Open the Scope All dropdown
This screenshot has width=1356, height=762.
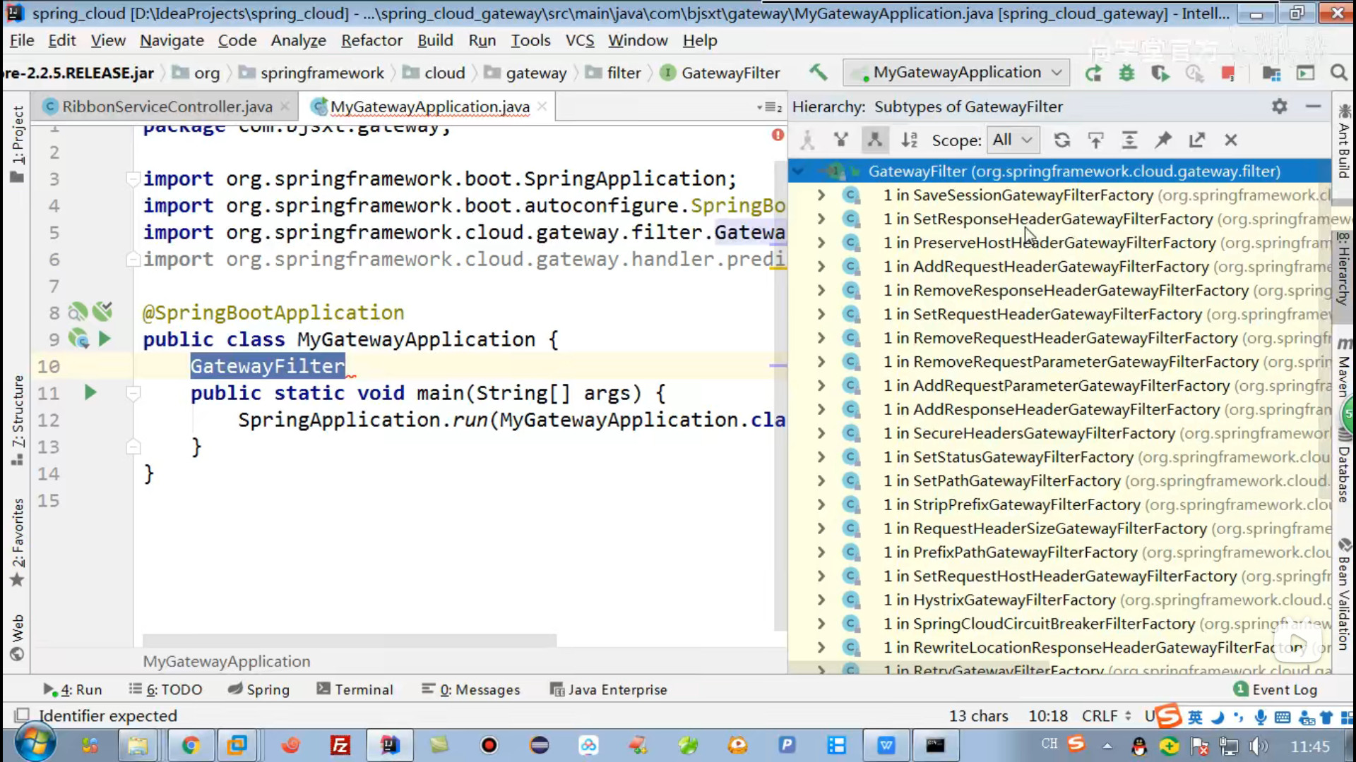[1011, 140]
